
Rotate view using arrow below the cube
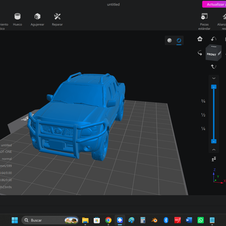[x=214, y=67]
